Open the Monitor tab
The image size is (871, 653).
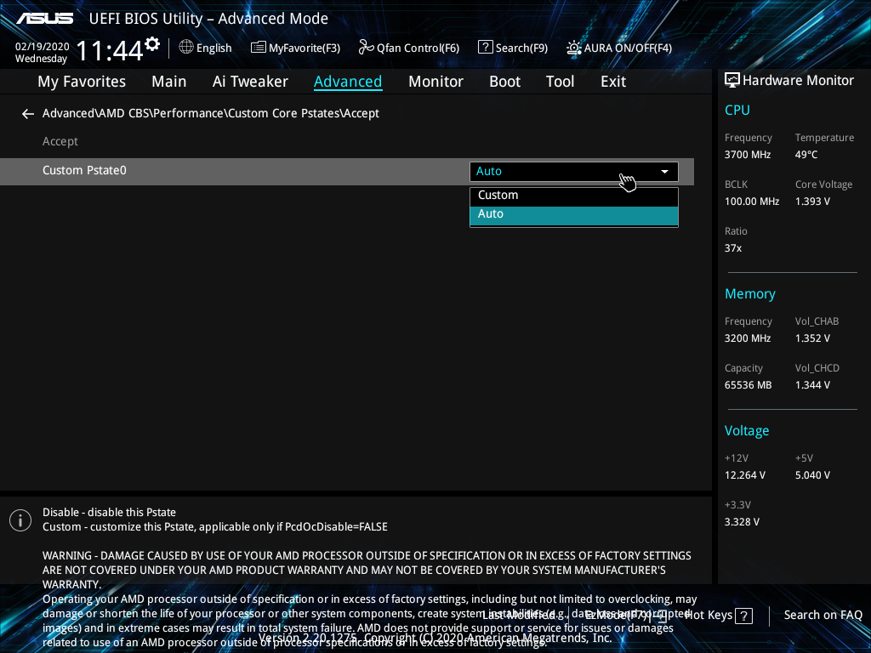[435, 82]
